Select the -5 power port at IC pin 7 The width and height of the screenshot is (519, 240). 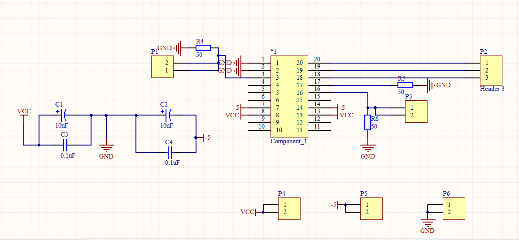pos(240,107)
